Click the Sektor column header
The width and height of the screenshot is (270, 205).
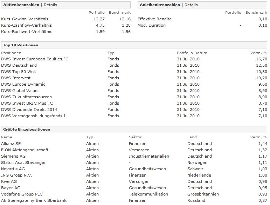coord(135,137)
